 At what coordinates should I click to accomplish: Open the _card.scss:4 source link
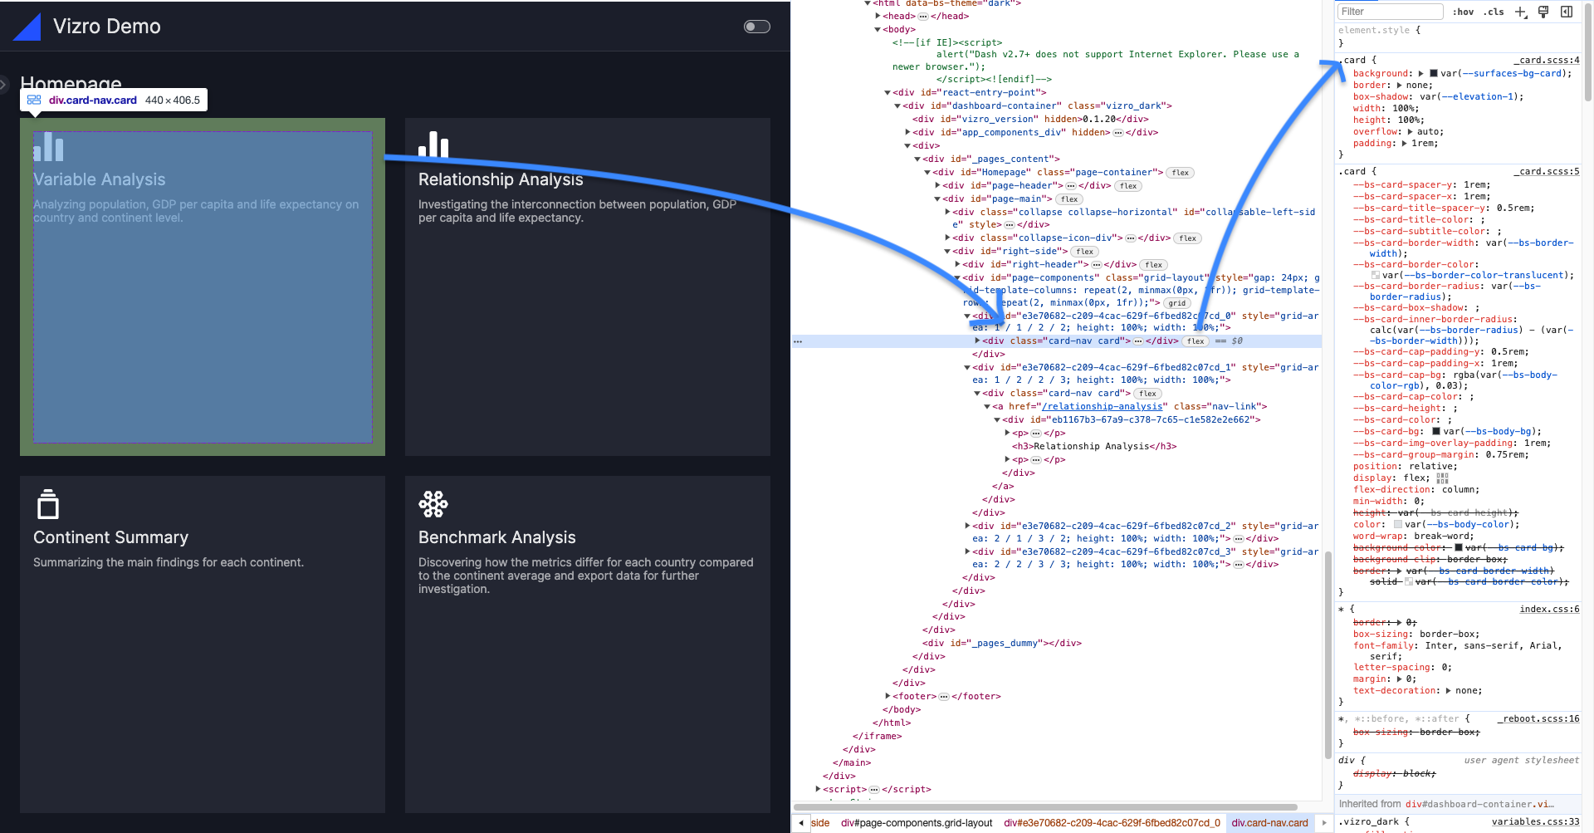point(1547,60)
